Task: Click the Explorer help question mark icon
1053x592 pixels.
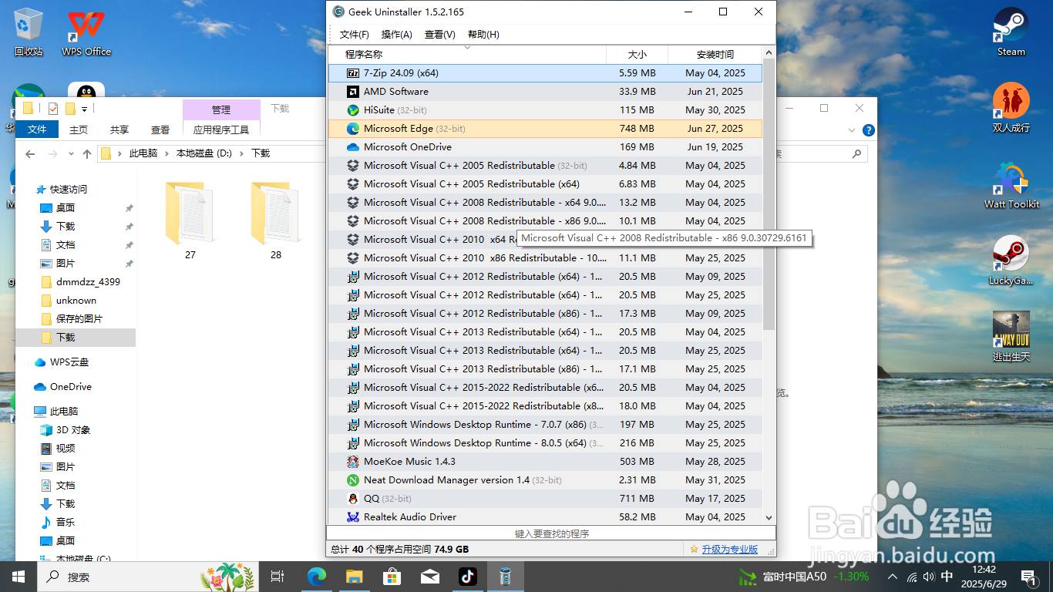Action: pos(869,130)
